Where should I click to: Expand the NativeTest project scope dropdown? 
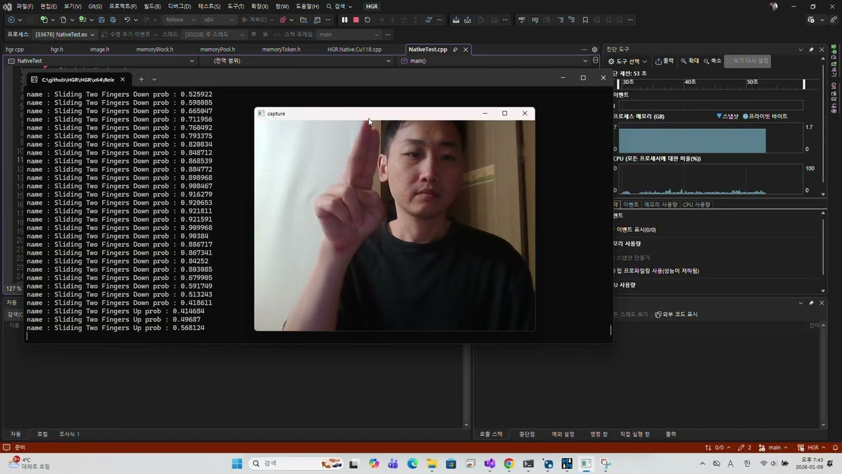[101, 61]
